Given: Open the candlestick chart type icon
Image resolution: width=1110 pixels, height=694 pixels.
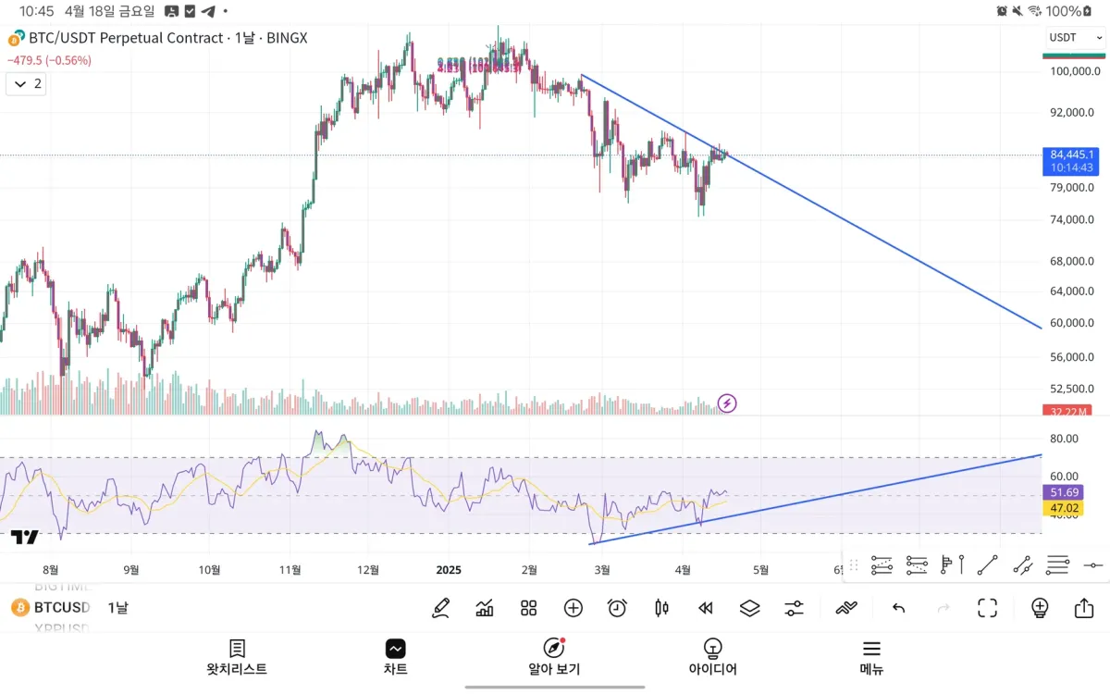Looking at the screenshot, I should [661, 608].
